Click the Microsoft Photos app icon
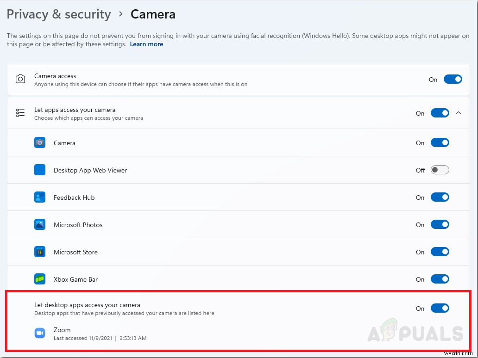478x358 pixels. point(40,224)
